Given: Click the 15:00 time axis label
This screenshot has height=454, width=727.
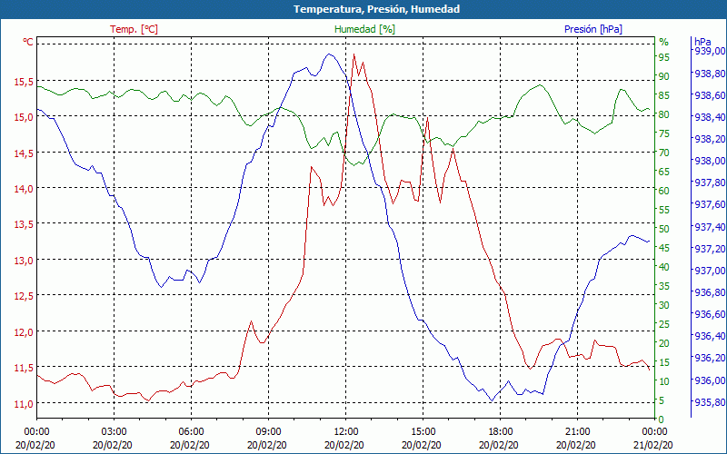Looking at the screenshot, I should (x=423, y=432).
